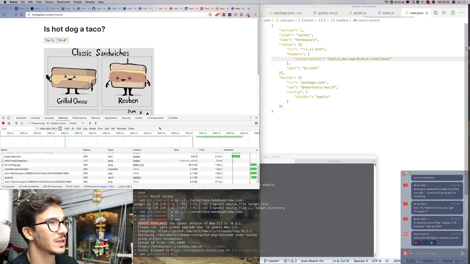Image resolution: width=470 pixels, height=264 pixels.
Task: Switch to DevTools Performance tab
Action: 79,118
